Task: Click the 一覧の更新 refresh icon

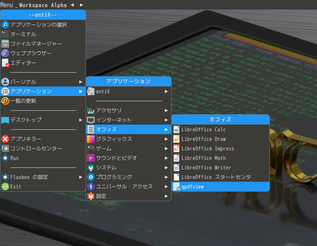Action: pyautogui.click(x=5, y=101)
